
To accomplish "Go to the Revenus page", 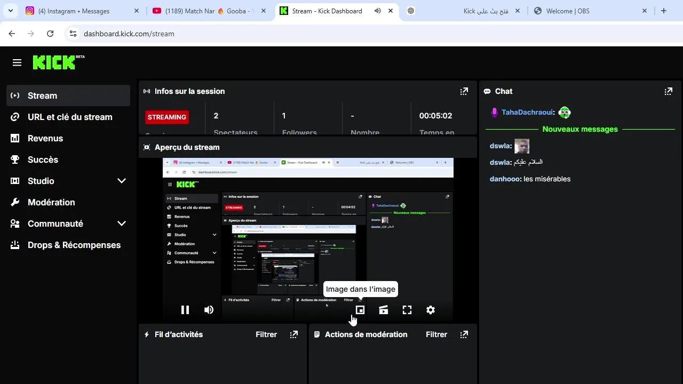I will (68, 138).
